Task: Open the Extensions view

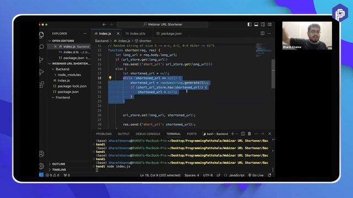Action: coord(42,85)
